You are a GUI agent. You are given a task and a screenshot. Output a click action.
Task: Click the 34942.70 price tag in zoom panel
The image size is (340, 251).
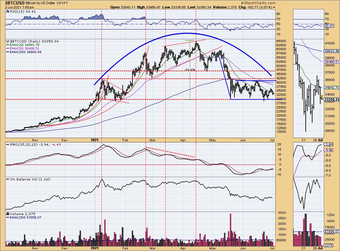click(x=332, y=88)
